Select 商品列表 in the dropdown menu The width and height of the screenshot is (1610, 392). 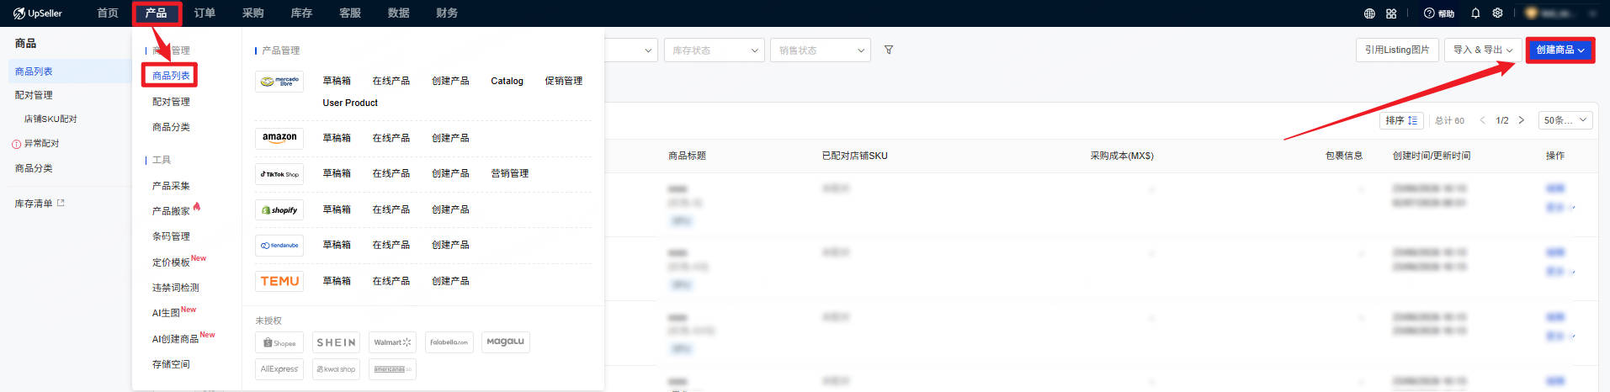[171, 76]
